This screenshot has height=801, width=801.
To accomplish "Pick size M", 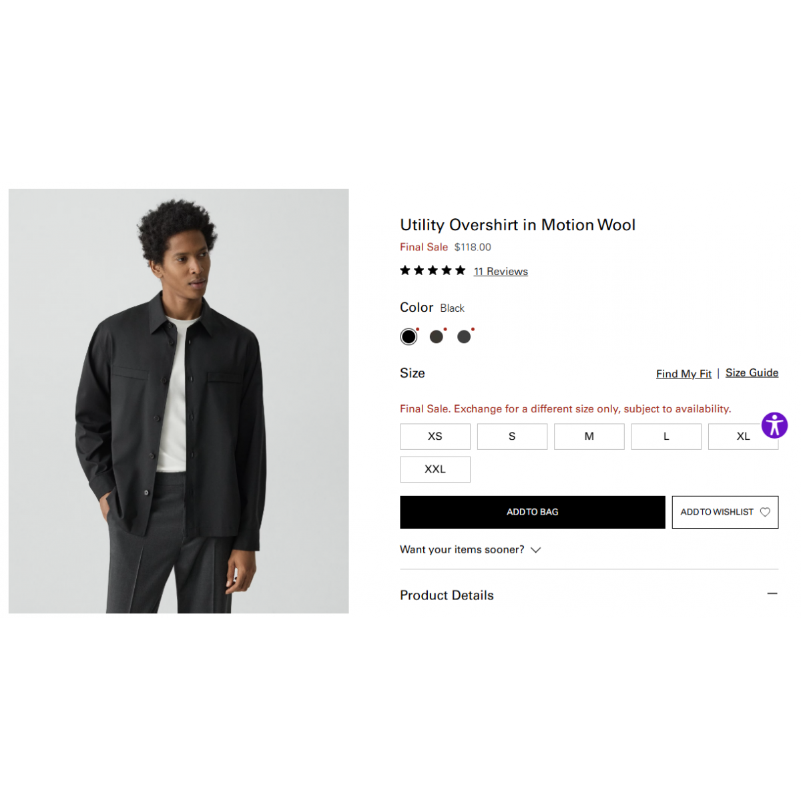I will [589, 437].
